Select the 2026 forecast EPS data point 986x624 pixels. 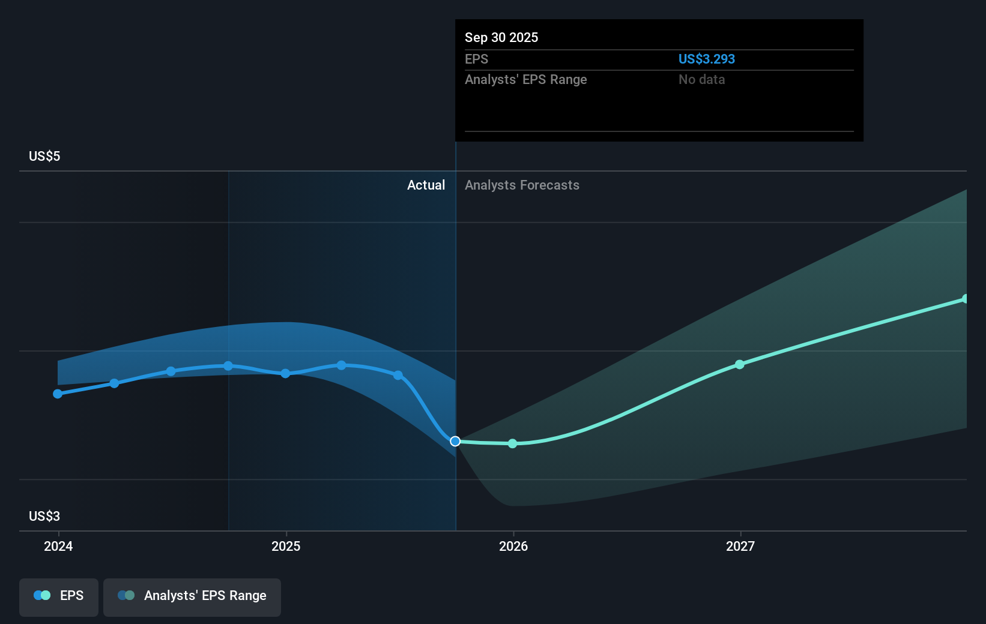click(x=512, y=443)
